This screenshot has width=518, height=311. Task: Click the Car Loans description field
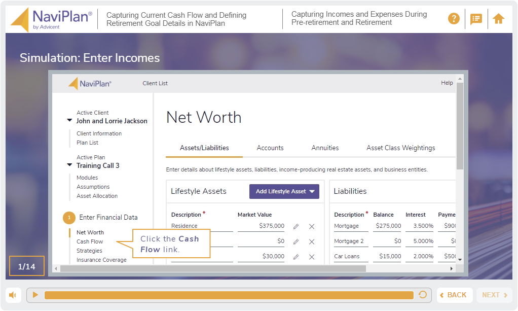[x=351, y=256]
